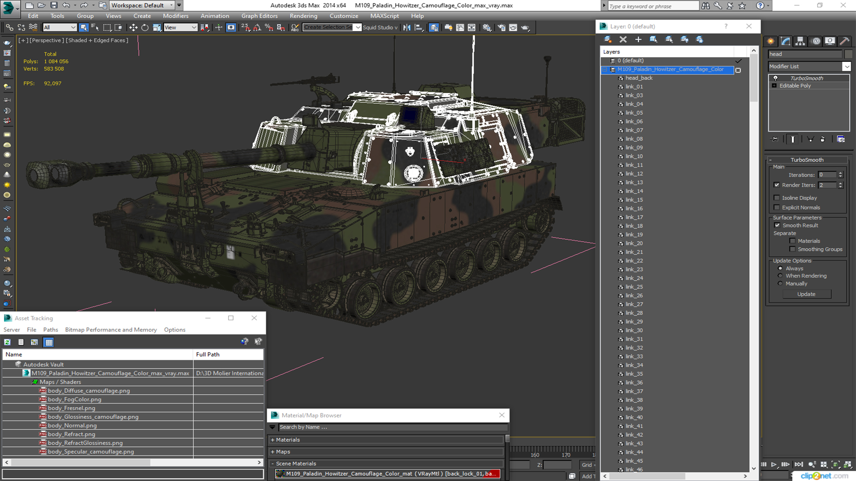Select When Rendering update option
This screenshot has height=481, width=856.
click(780, 276)
